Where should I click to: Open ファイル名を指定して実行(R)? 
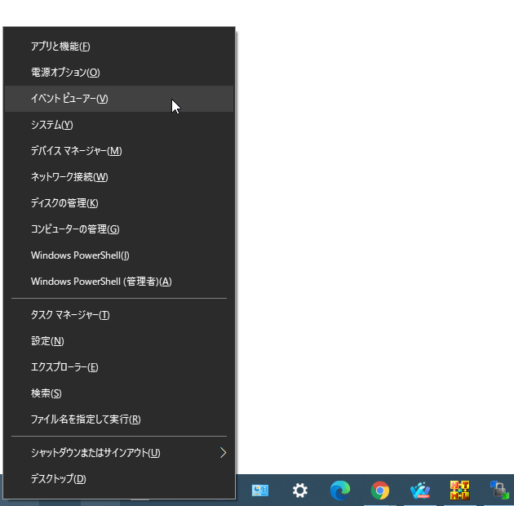pyautogui.click(x=119, y=419)
